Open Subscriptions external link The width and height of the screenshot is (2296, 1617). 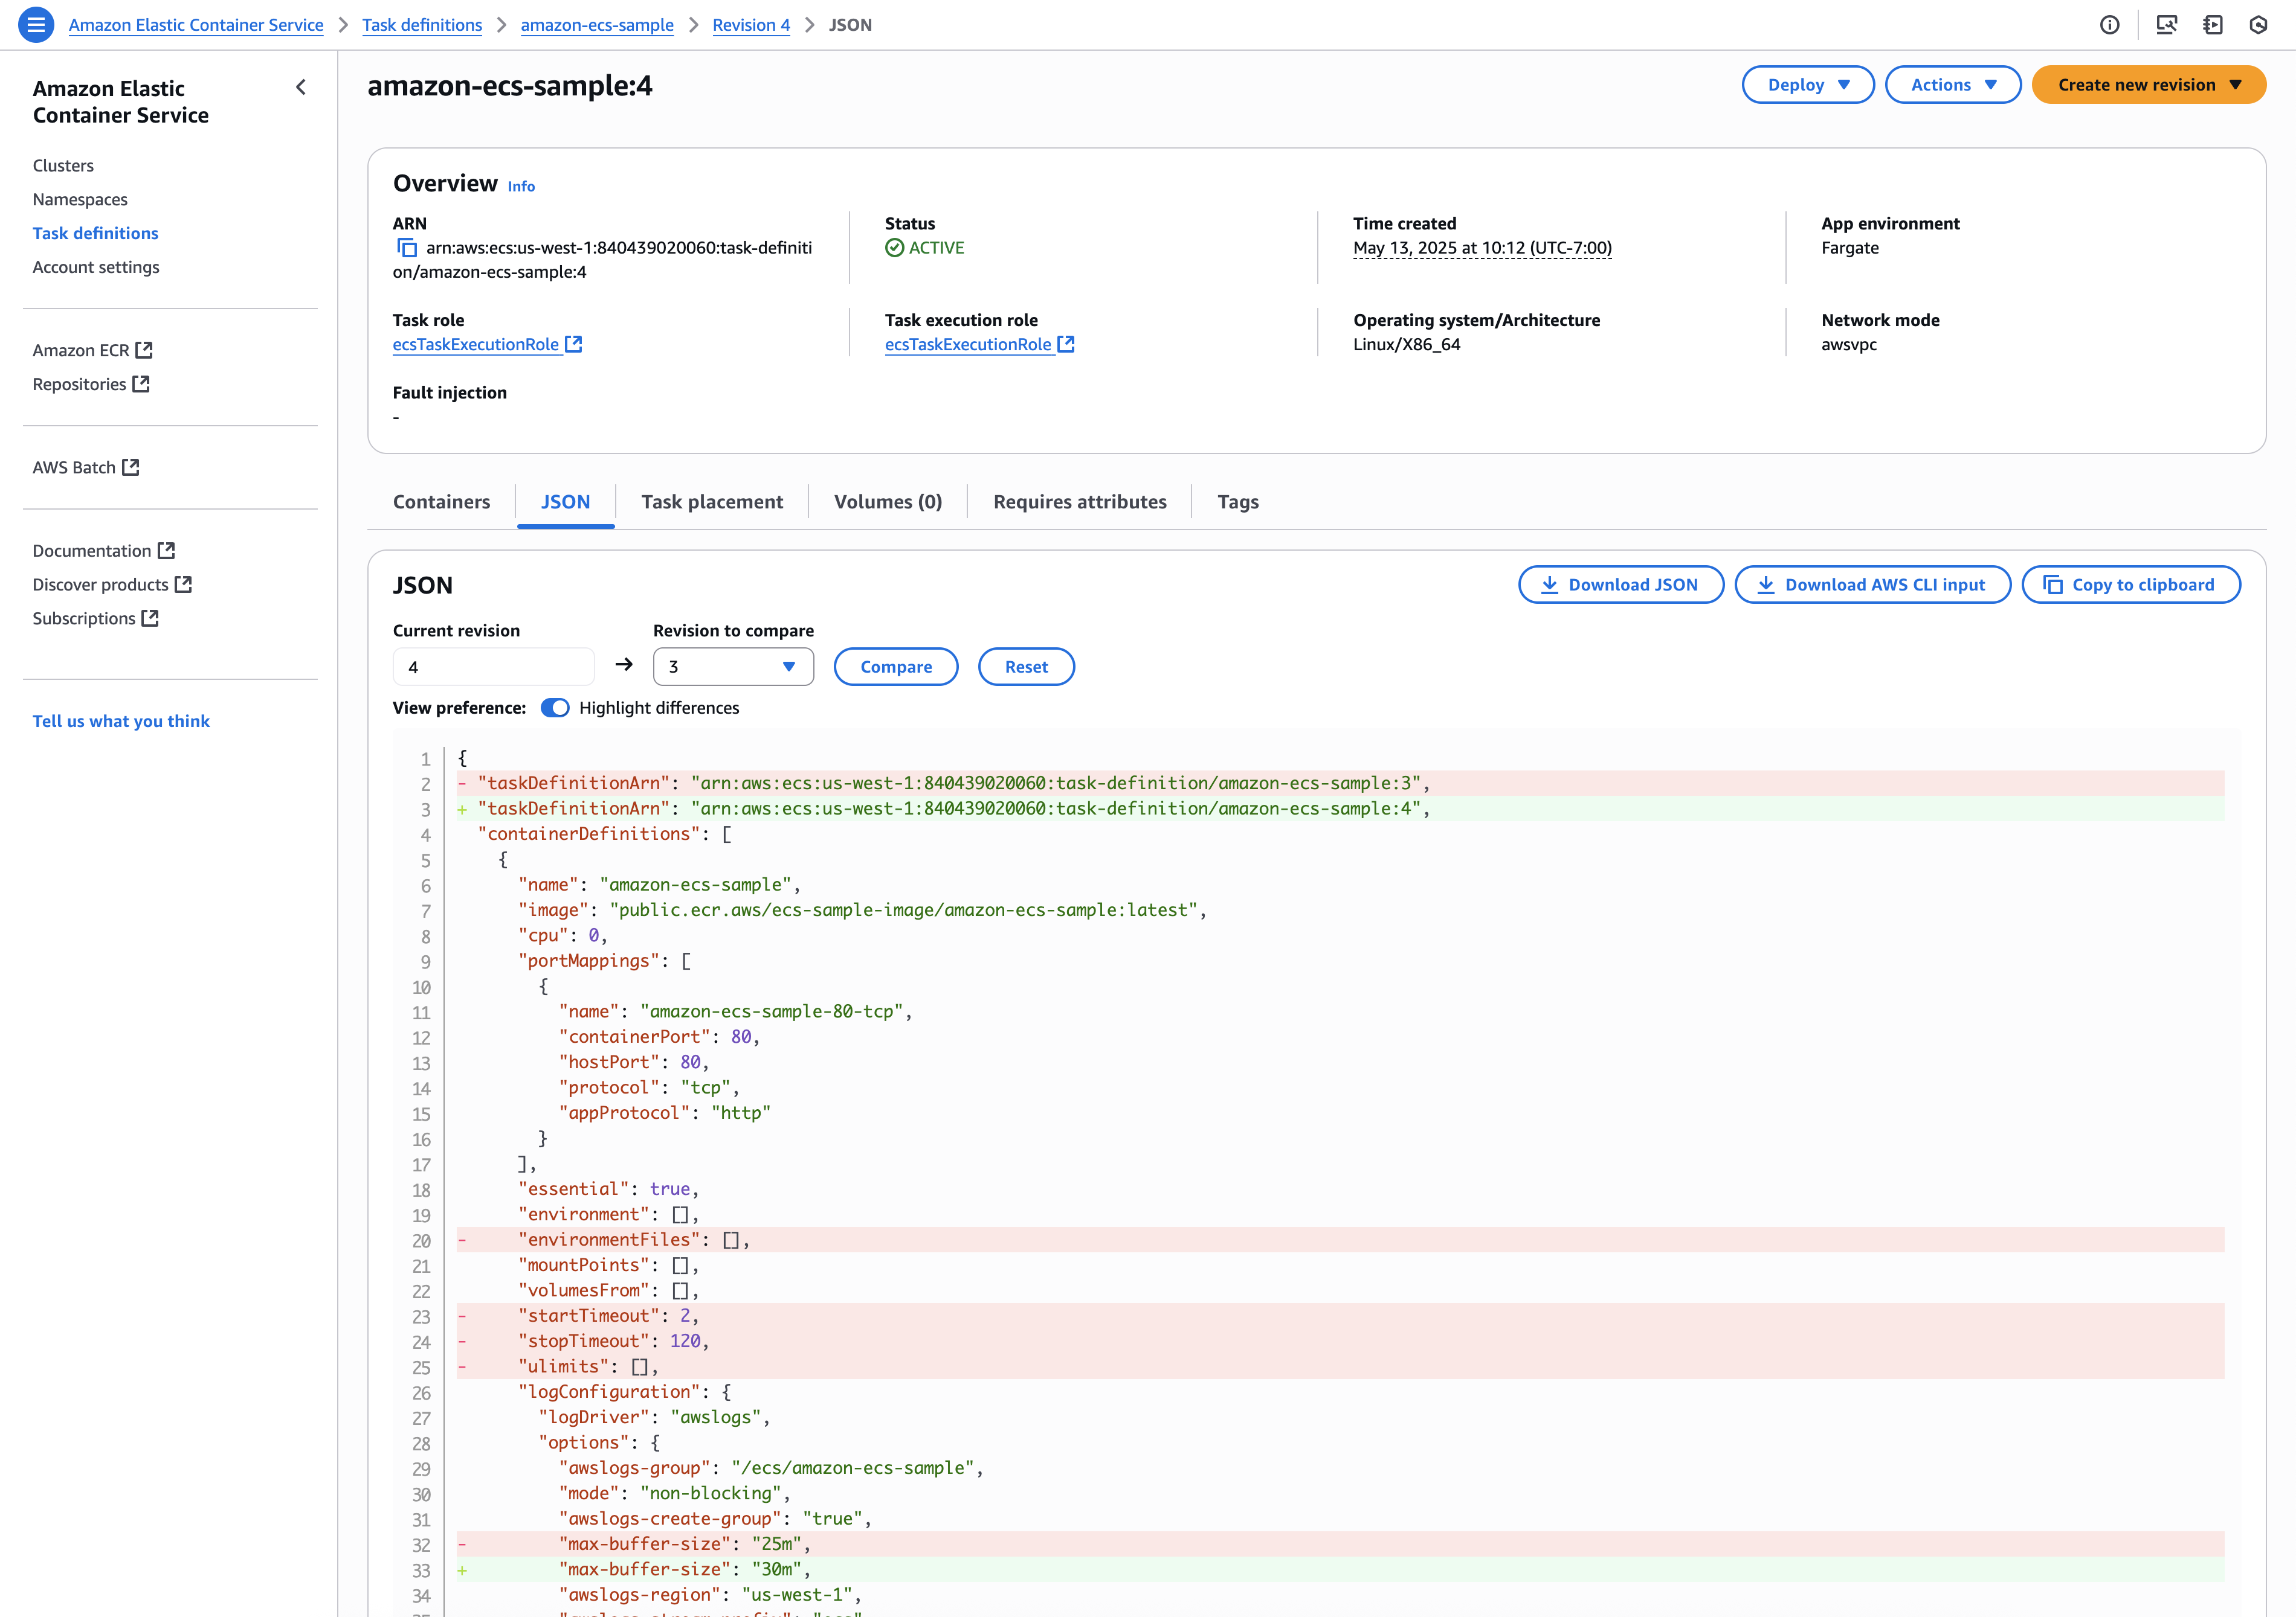[96, 619]
